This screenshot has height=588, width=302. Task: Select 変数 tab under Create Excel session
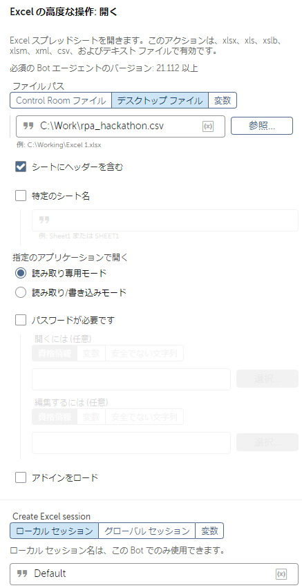tap(209, 531)
